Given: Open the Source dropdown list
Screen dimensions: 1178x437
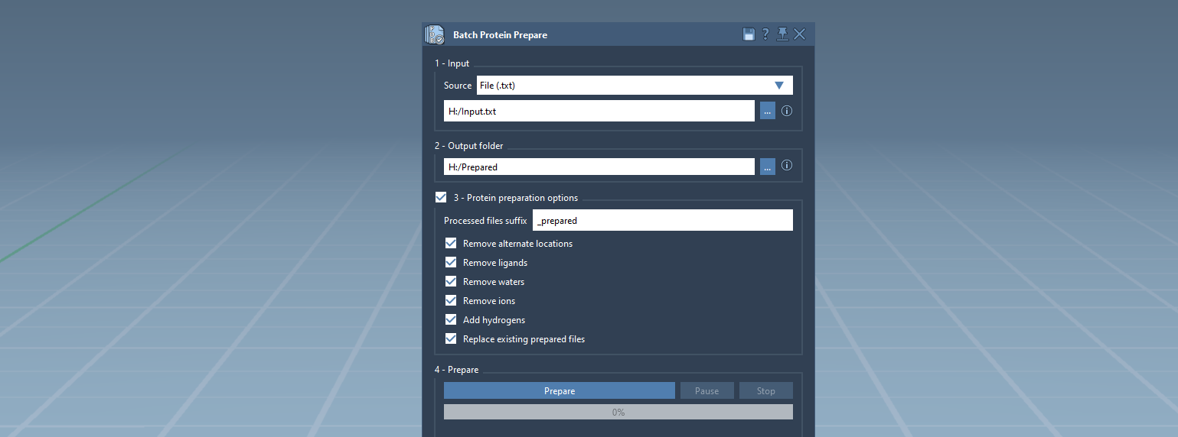Looking at the screenshot, I should coord(634,86).
